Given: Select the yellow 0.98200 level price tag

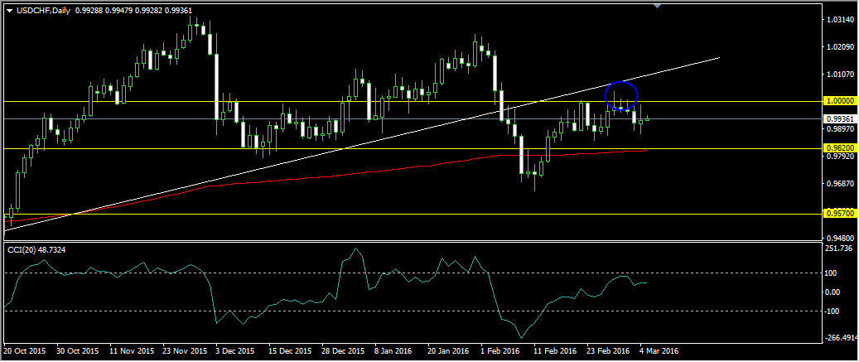Looking at the screenshot, I should (841, 148).
